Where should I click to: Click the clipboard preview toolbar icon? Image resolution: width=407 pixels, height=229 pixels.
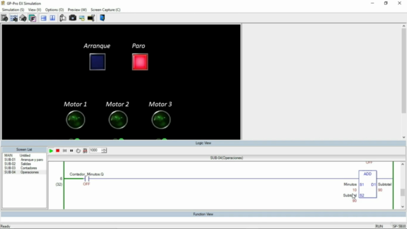[x=63, y=18]
